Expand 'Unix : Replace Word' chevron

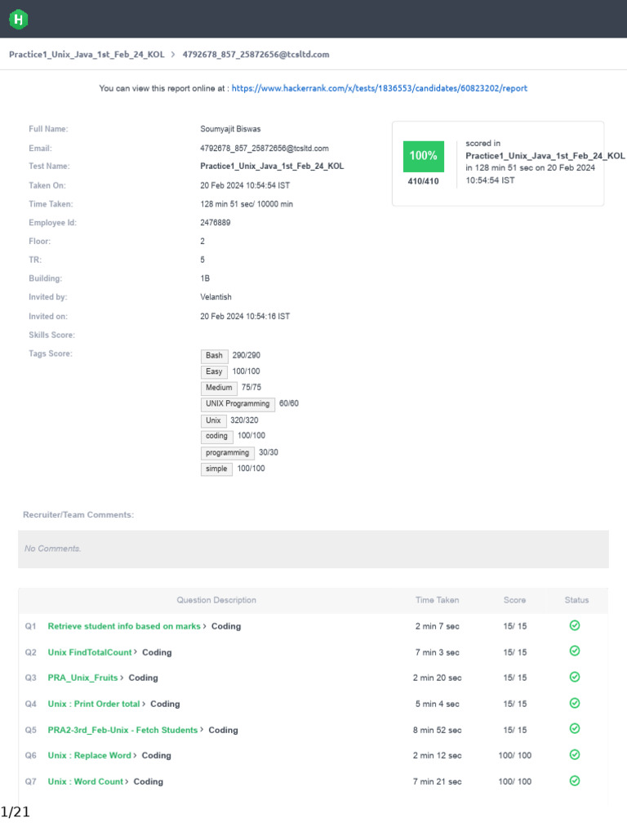(x=136, y=755)
